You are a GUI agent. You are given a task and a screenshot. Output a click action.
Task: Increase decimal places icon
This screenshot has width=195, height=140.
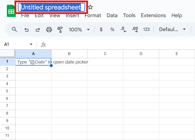[135, 29]
